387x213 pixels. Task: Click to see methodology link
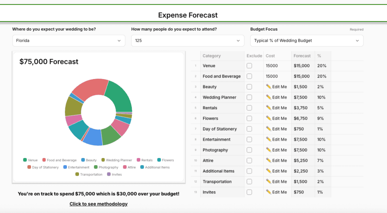tap(98, 204)
